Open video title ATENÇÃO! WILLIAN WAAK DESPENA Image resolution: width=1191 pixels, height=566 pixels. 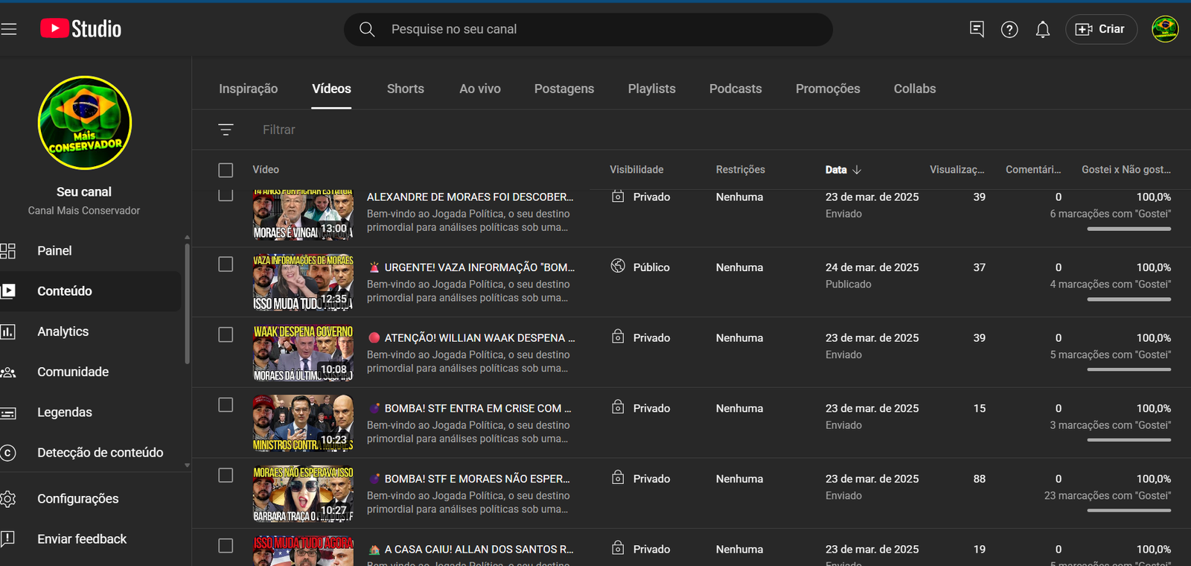coord(472,337)
